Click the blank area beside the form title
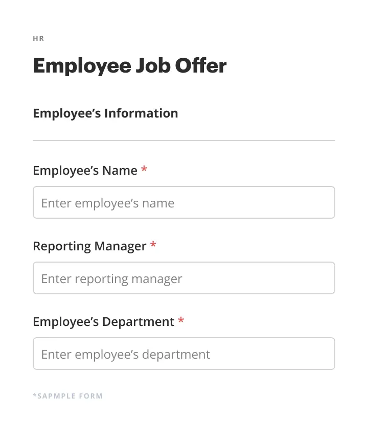 (291, 65)
